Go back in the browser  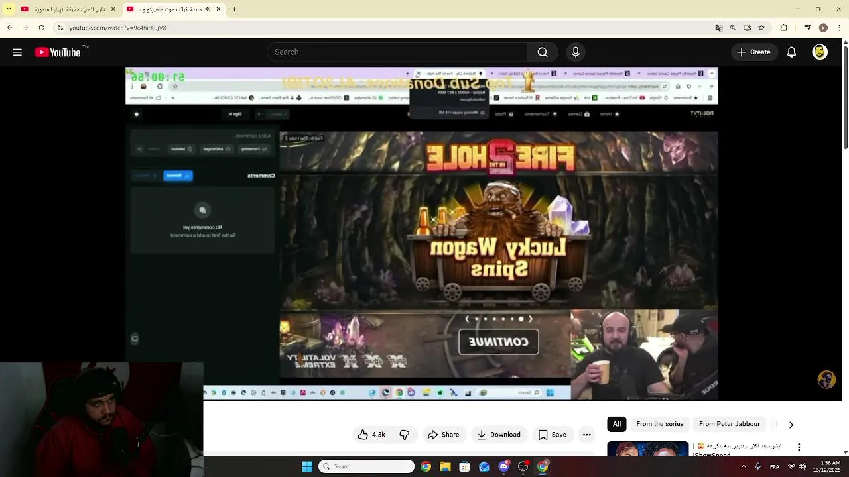pyautogui.click(x=9, y=28)
